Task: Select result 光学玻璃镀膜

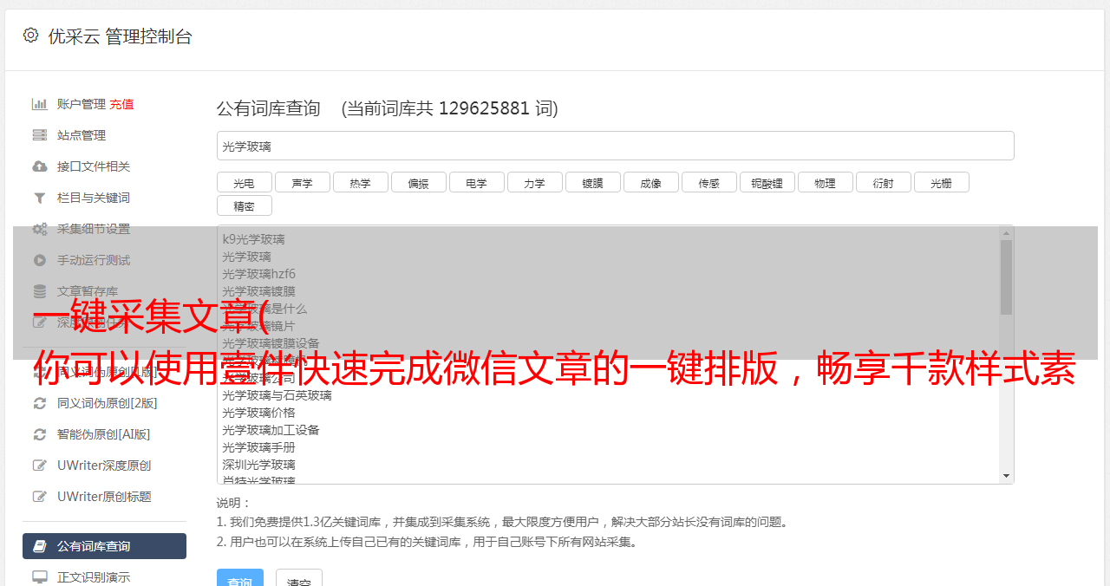Action: click(x=258, y=291)
